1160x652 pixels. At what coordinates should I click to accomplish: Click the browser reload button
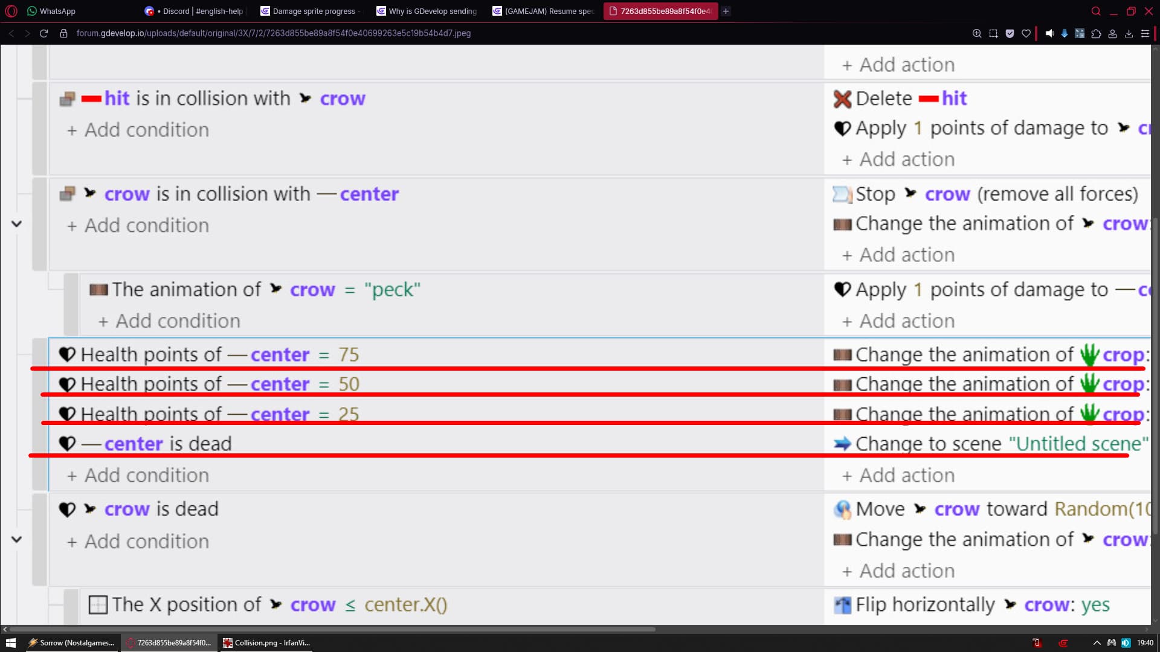[x=43, y=34]
